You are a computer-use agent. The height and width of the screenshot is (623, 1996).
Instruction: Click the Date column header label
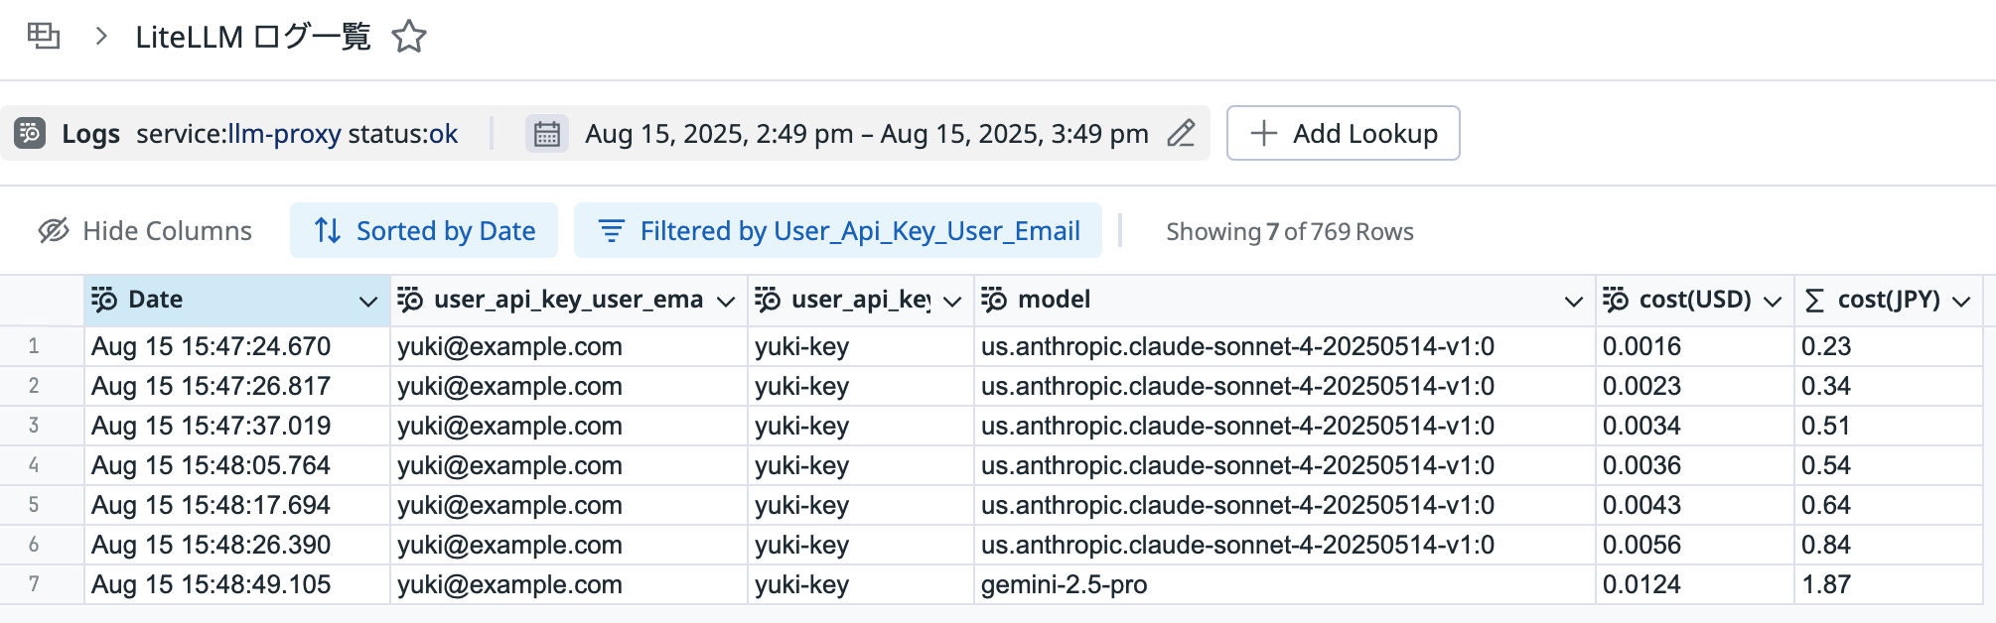pos(156,300)
